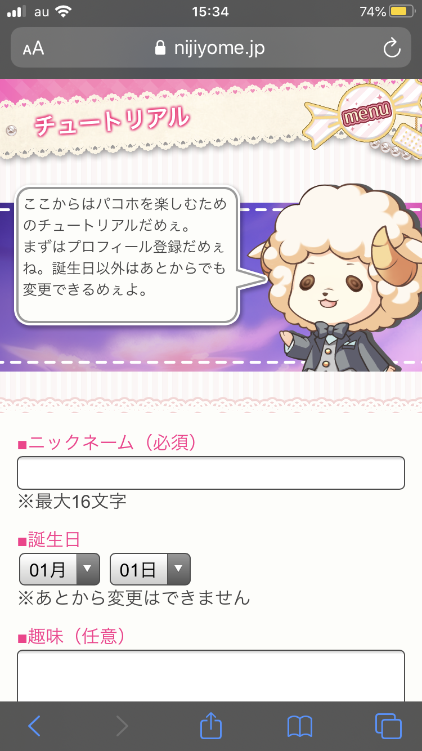This screenshot has height=751, width=422.
Task: Tap the padlock icon next to nijiyome.jp
Action: tap(161, 48)
